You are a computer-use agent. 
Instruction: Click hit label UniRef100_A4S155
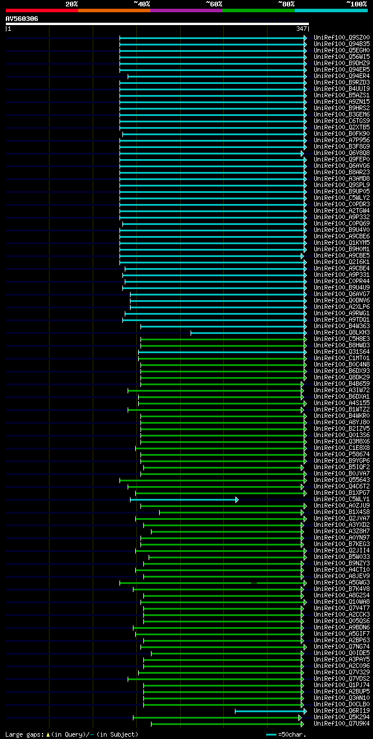tap(342, 403)
